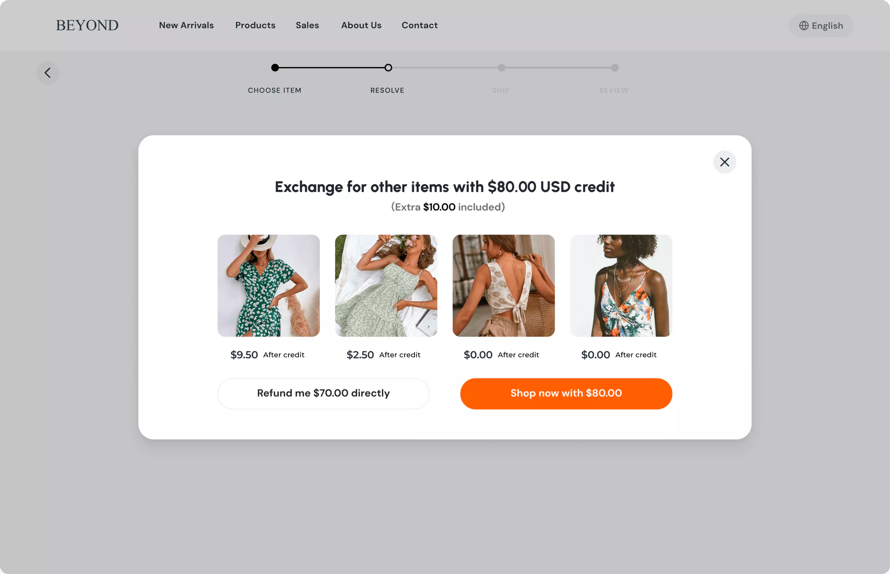Open the Products menu item
890x574 pixels.
pyautogui.click(x=255, y=25)
